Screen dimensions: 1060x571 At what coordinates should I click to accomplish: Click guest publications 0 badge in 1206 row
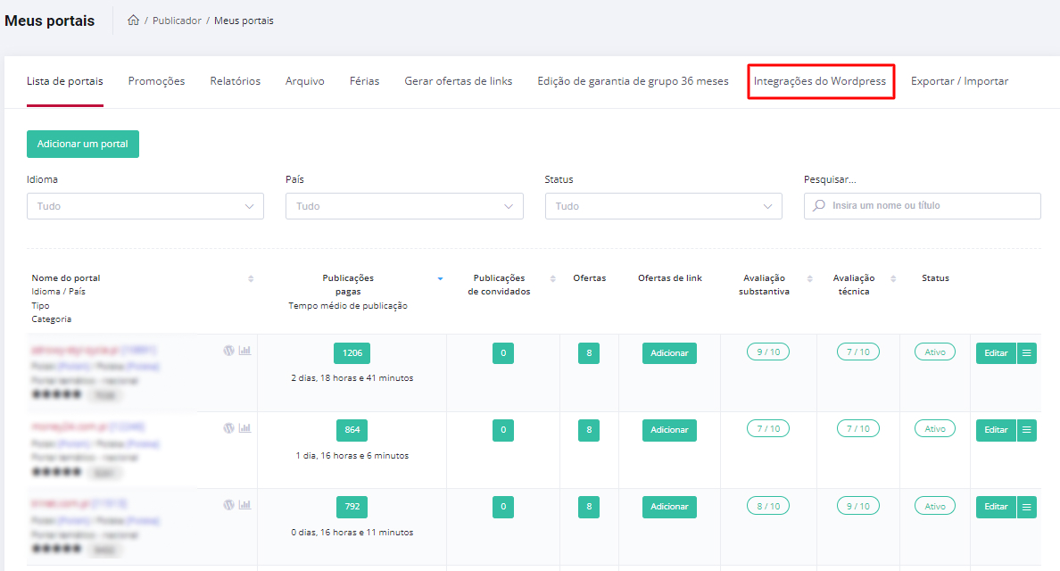point(503,352)
